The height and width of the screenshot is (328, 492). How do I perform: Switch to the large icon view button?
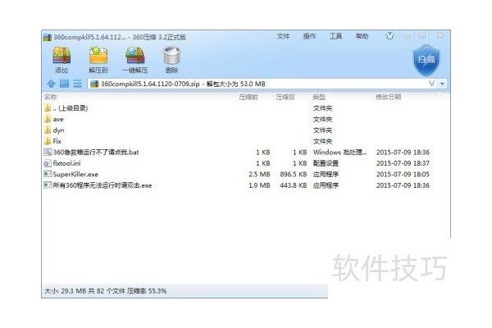(x=64, y=84)
